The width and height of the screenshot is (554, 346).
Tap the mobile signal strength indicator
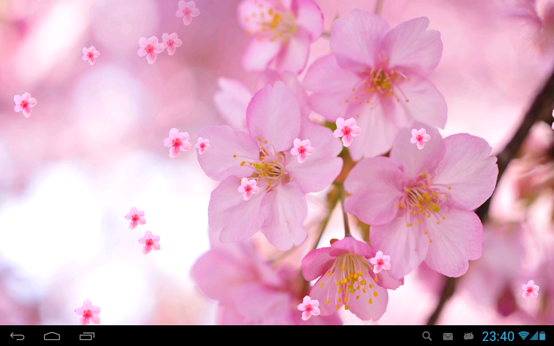click(534, 336)
